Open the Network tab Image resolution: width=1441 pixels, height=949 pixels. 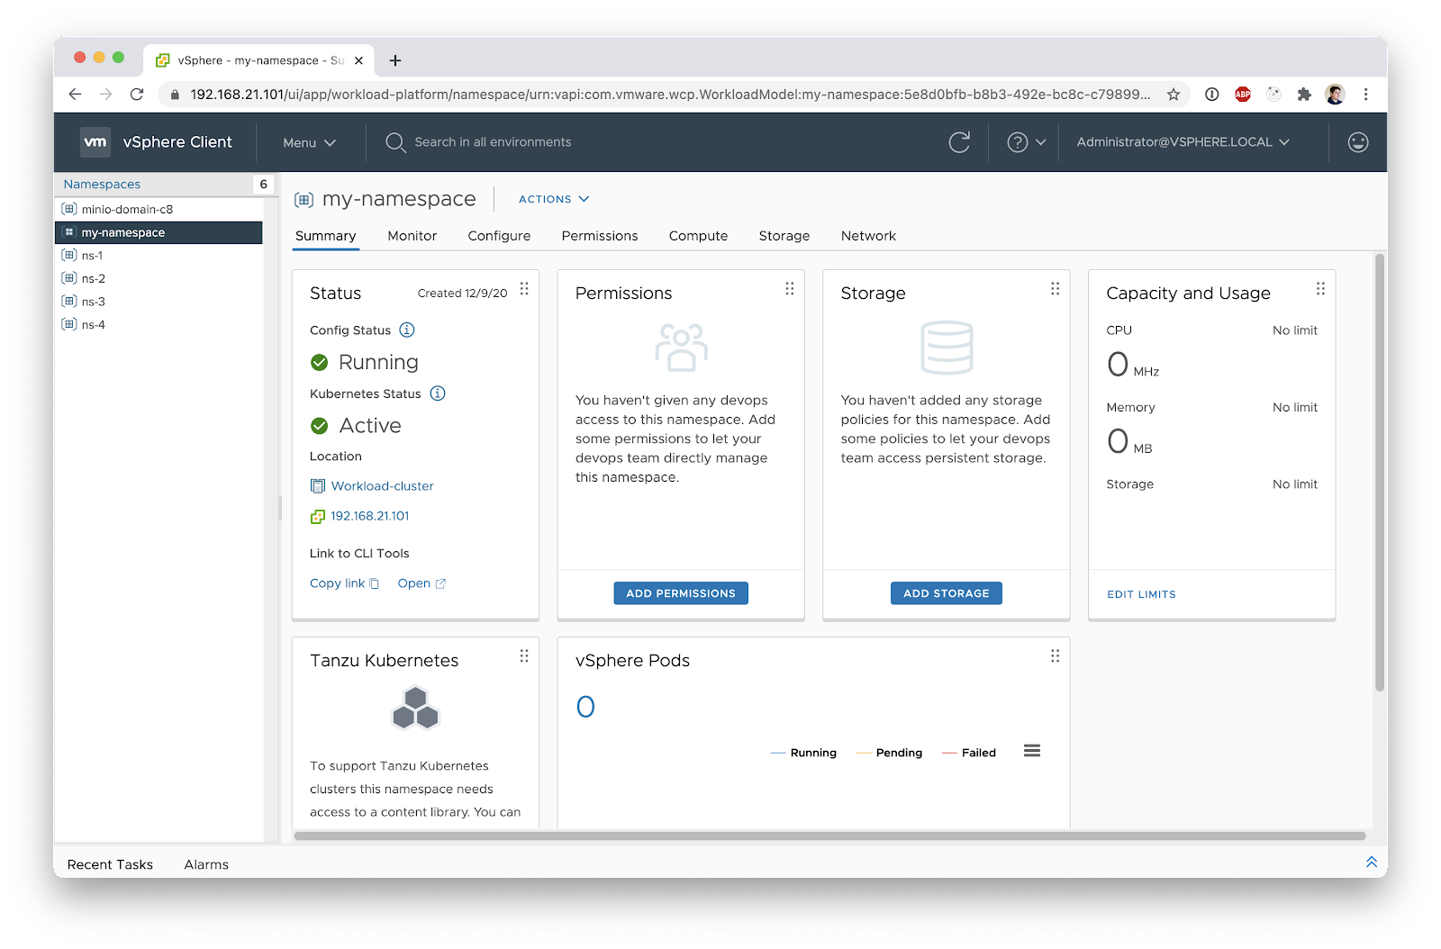click(868, 236)
